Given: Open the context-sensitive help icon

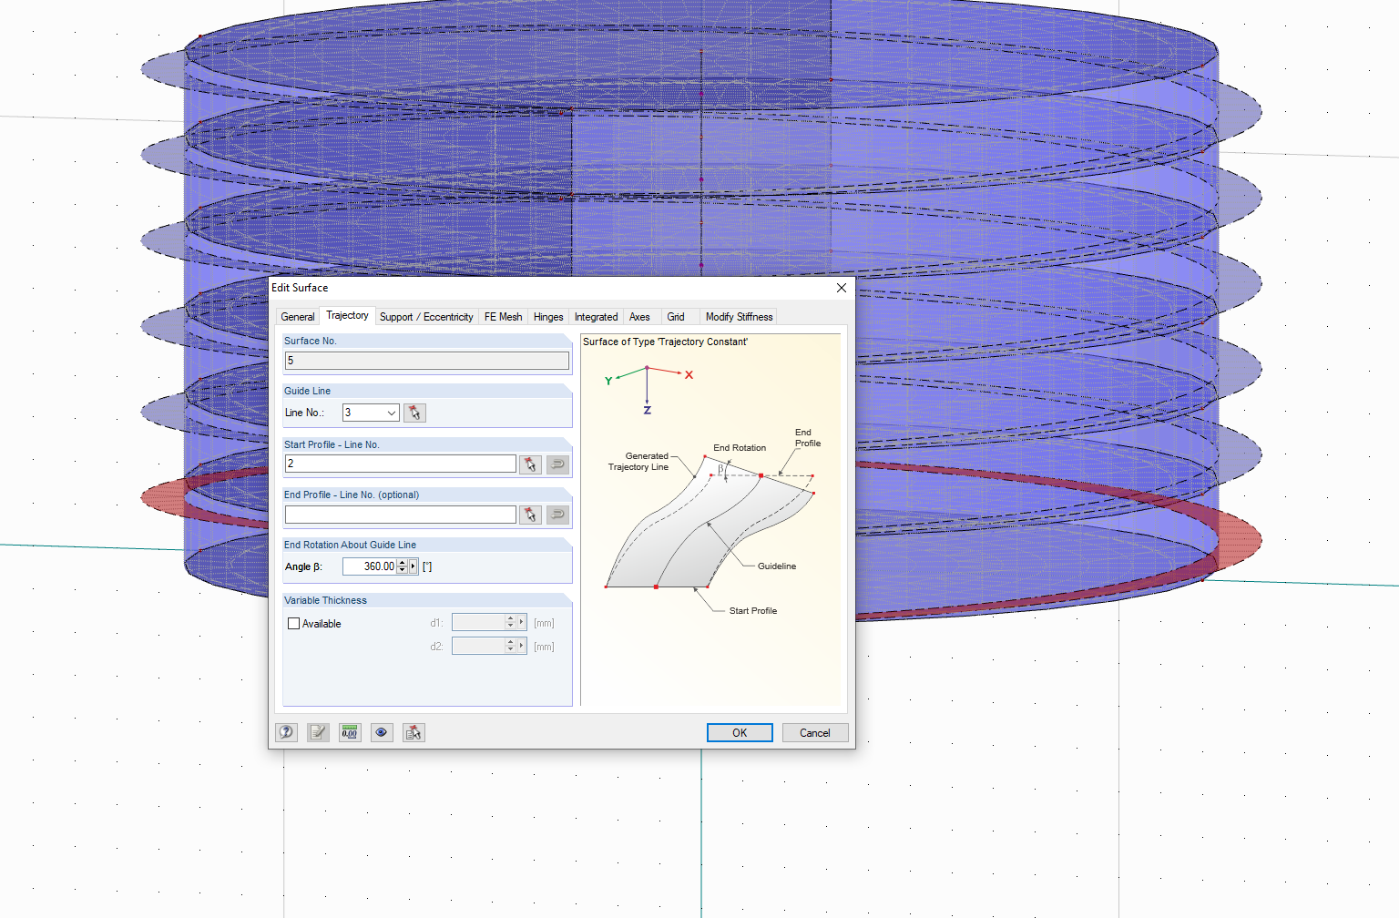Looking at the screenshot, I should click(286, 732).
